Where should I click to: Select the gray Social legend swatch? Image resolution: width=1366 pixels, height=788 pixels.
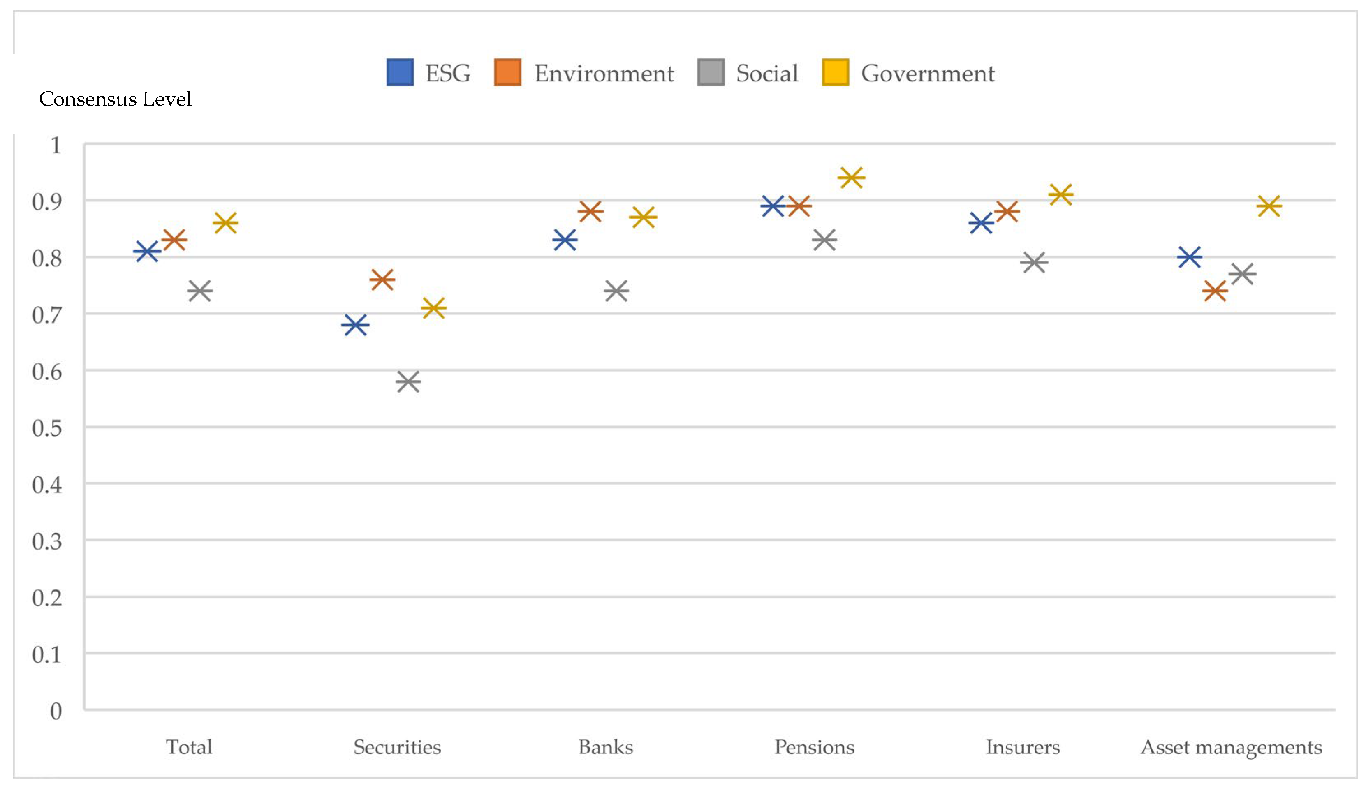(710, 72)
